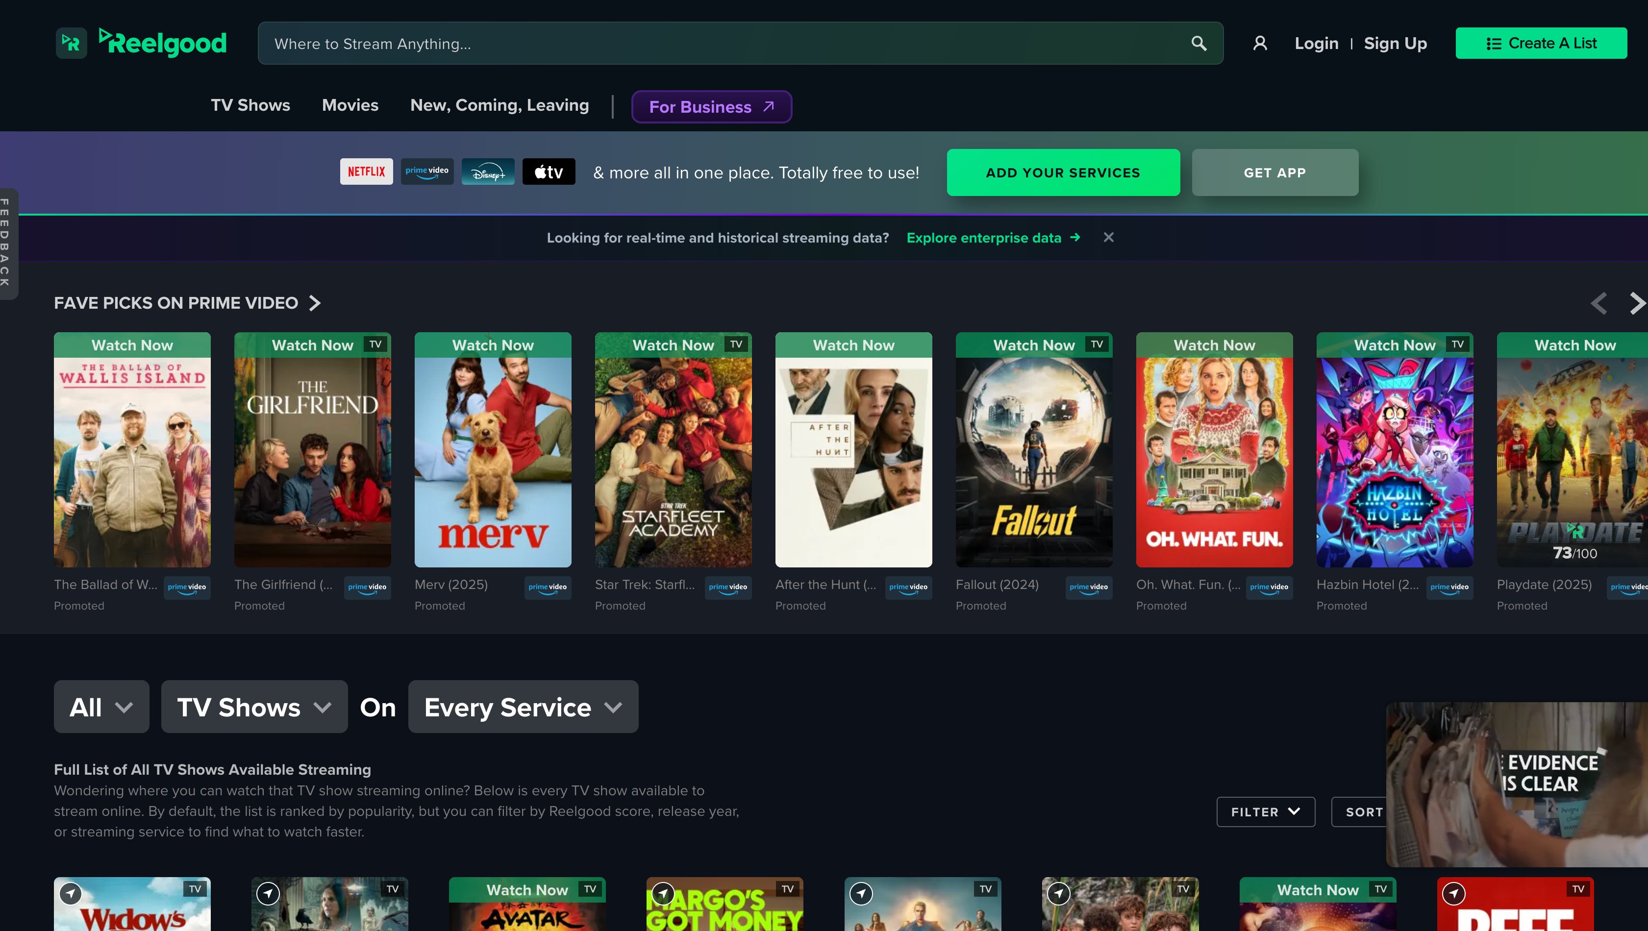Click track icon on Margo's Got Money poster
Viewport: 1648px width, 931px height.
tap(663, 893)
